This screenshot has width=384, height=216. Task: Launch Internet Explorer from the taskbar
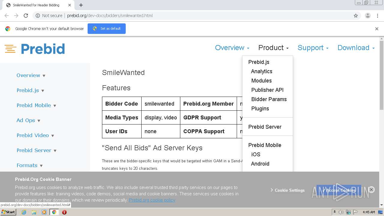[24, 212]
